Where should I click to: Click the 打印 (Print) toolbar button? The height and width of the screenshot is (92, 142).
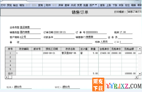pyautogui.click(x=3, y=5)
